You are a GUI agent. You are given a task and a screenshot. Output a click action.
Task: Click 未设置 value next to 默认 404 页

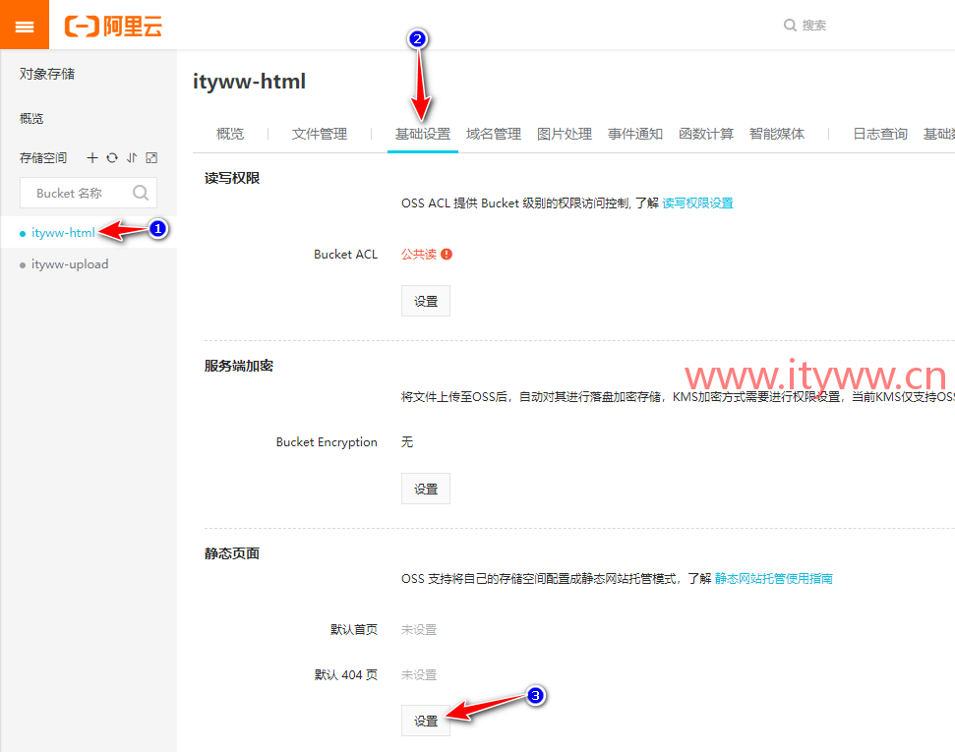click(419, 674)
